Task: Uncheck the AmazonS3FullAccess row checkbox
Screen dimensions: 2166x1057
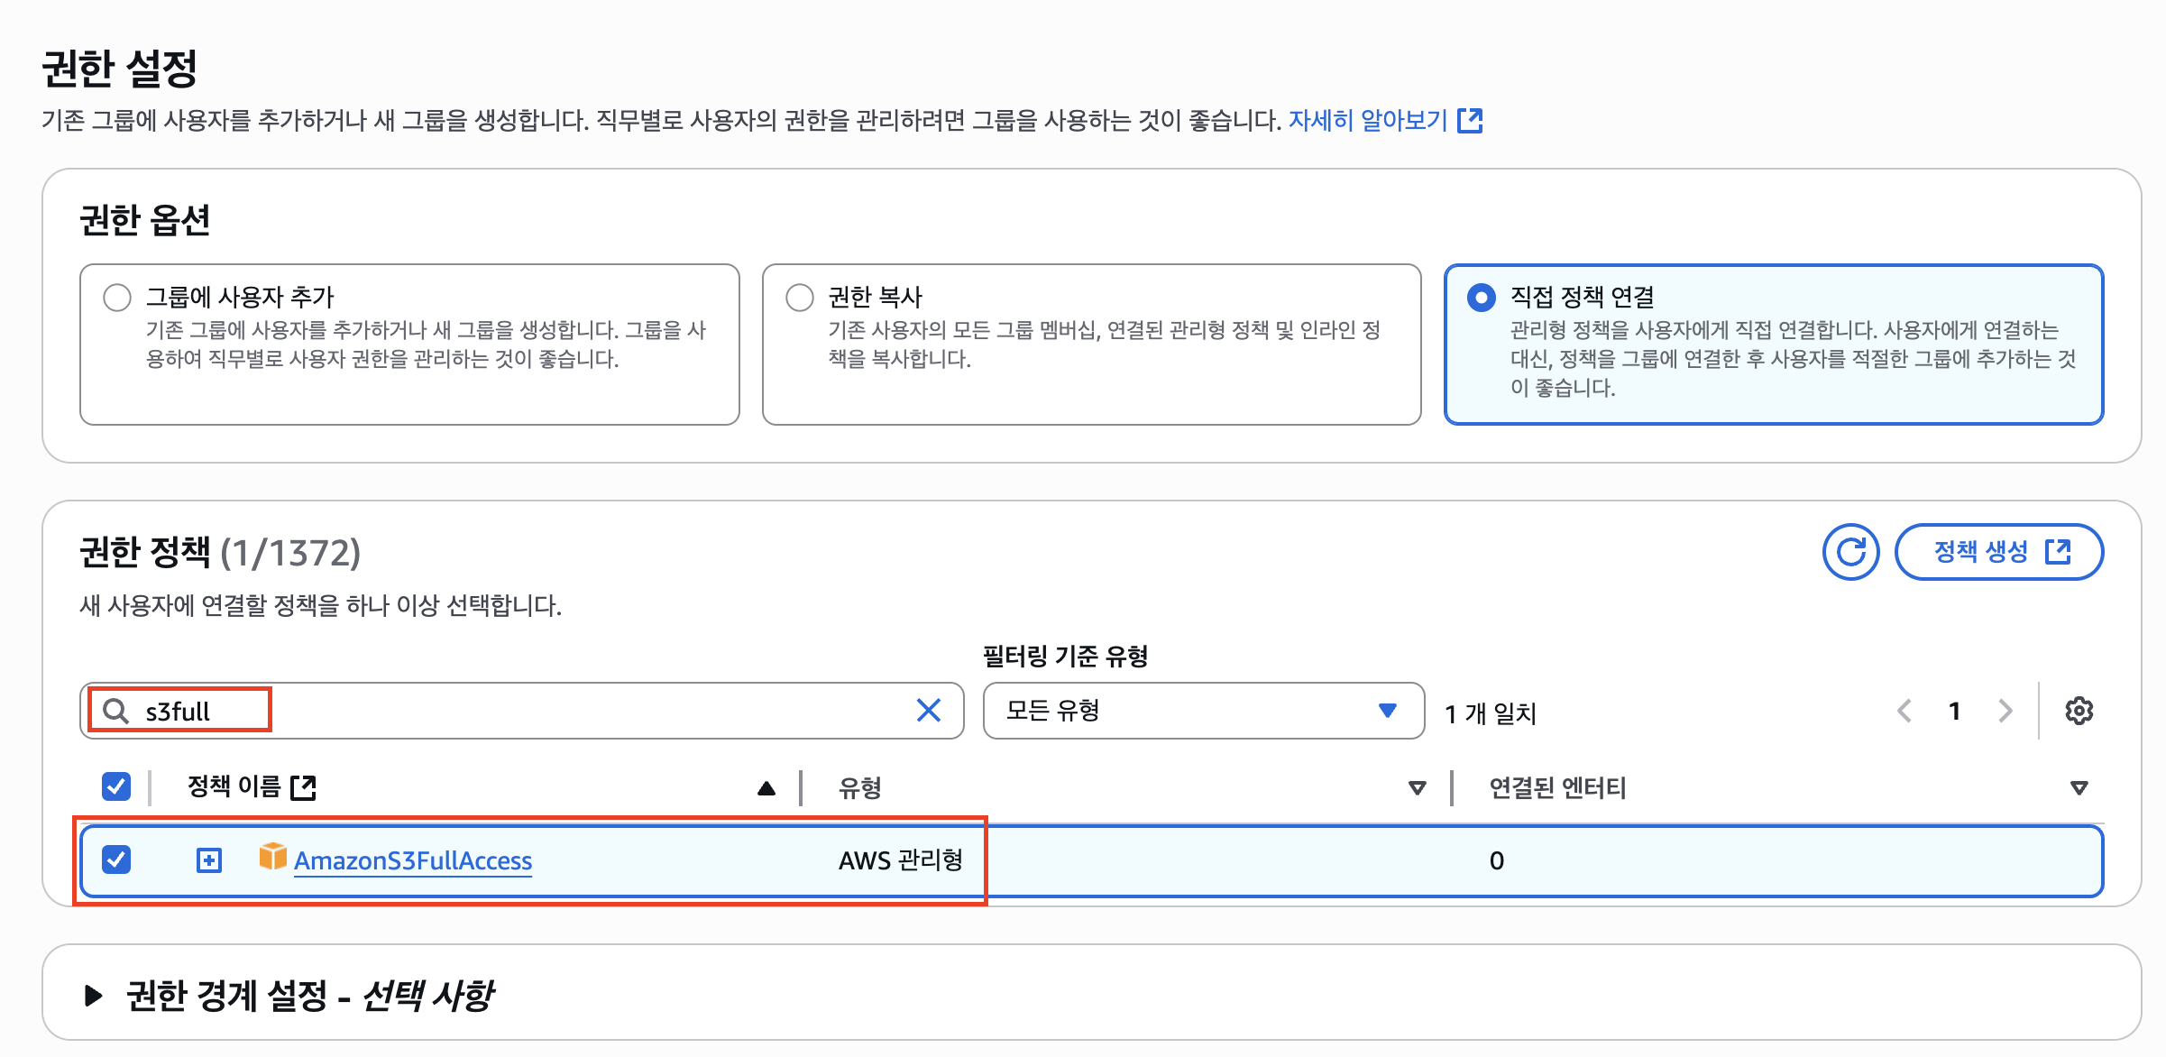Action: [116, 859]
